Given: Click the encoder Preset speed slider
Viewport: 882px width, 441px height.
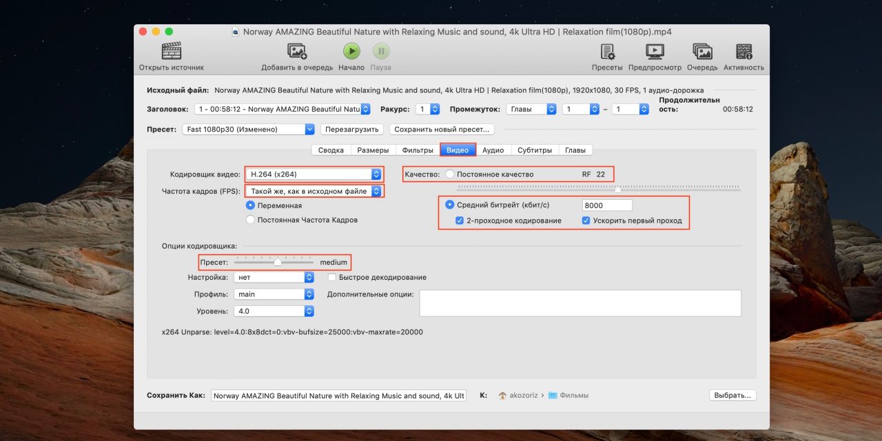Looking at the screenshot, I should pos(277,262).
